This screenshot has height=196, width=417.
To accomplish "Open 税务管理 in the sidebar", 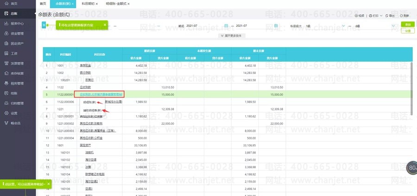I will pos(18,83).
